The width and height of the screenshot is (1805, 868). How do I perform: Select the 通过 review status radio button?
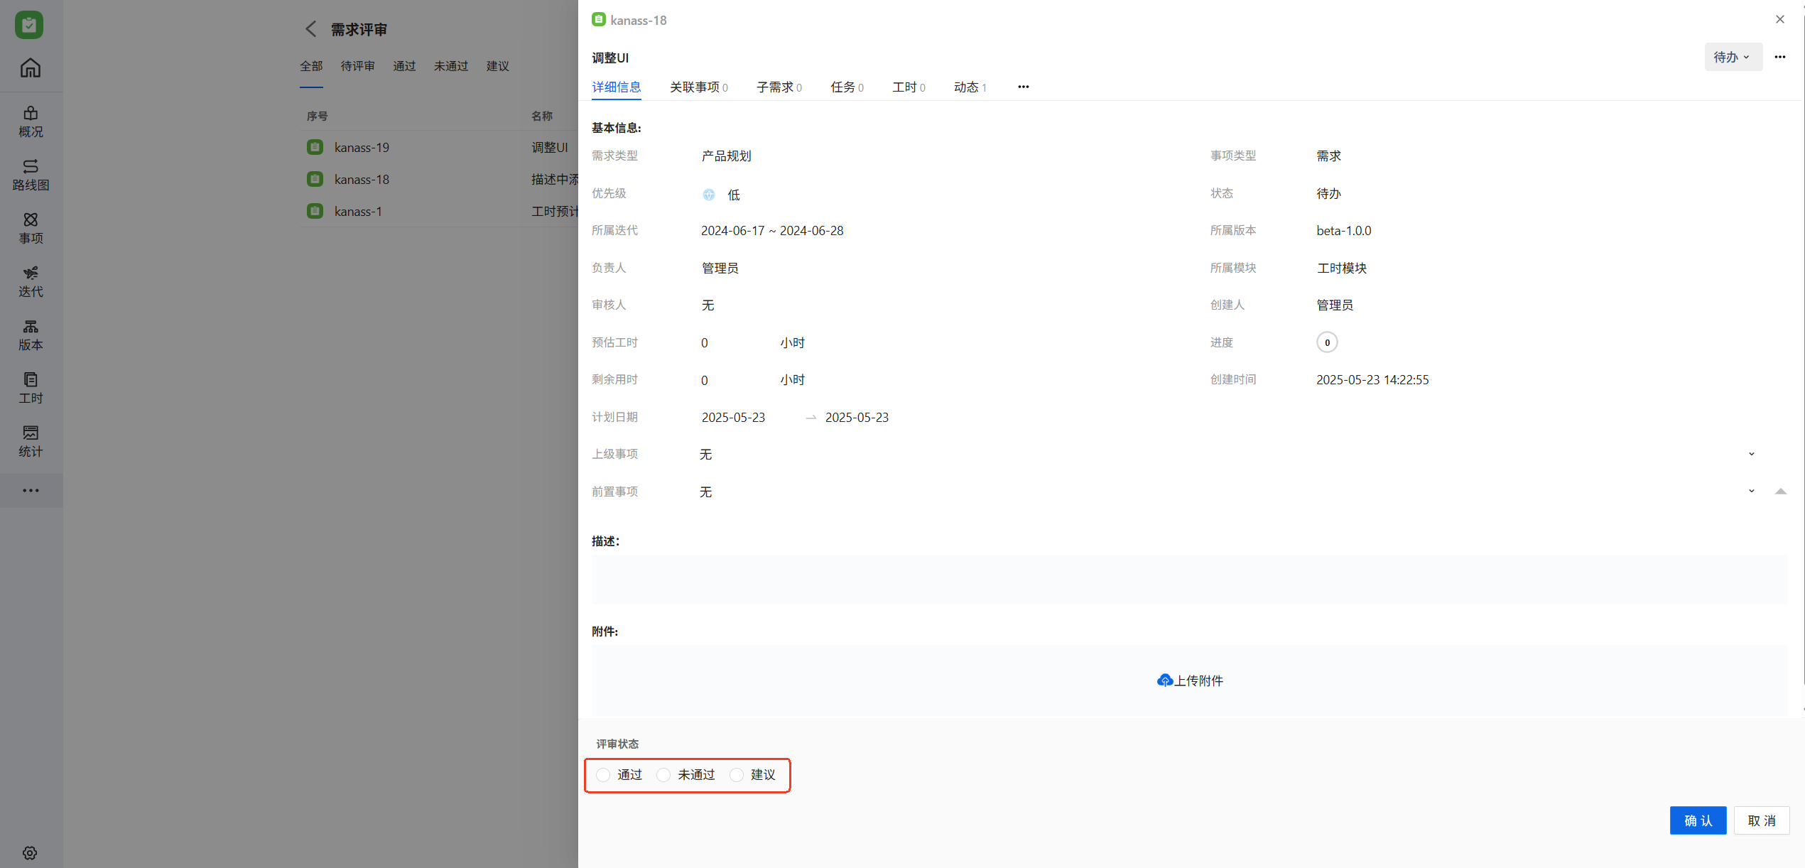click(x=603, y=774)
